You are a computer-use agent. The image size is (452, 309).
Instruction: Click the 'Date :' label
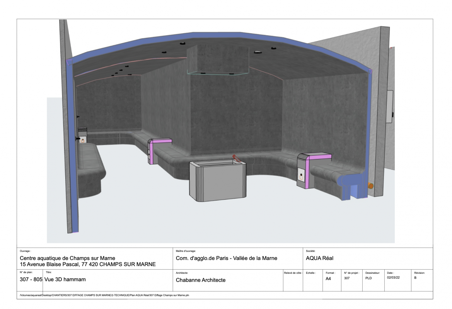point(390,273)
